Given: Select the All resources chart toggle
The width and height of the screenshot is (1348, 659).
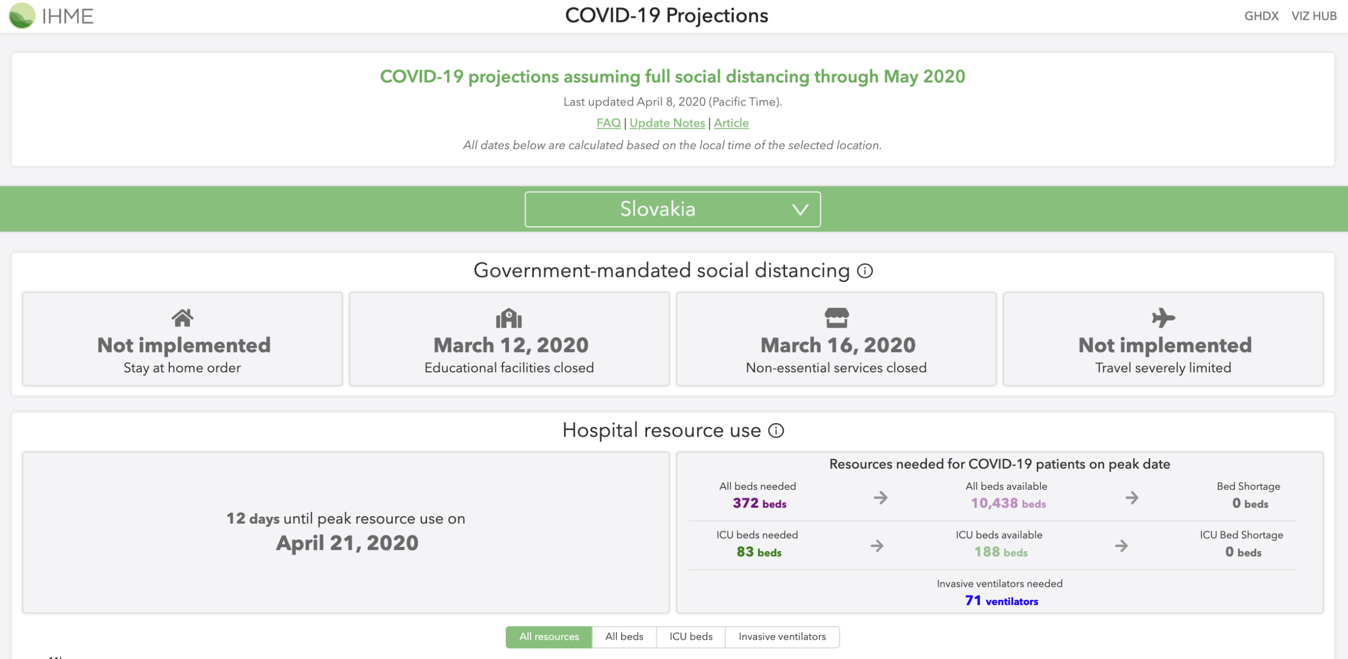Looking at the screenshot, I should coord(549,637).
